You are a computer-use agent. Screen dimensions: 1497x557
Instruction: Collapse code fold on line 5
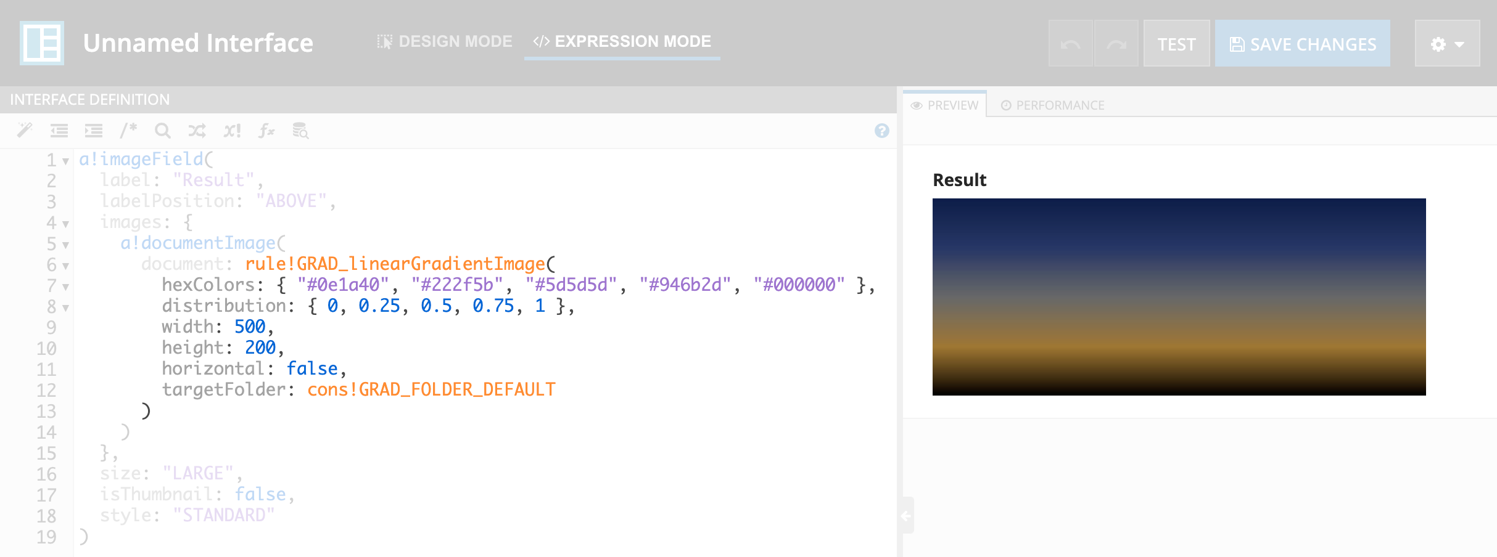tap(65, 245)
